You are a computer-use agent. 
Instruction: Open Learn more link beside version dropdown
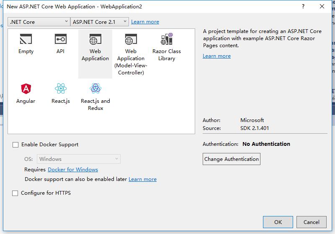click(145, 22)
